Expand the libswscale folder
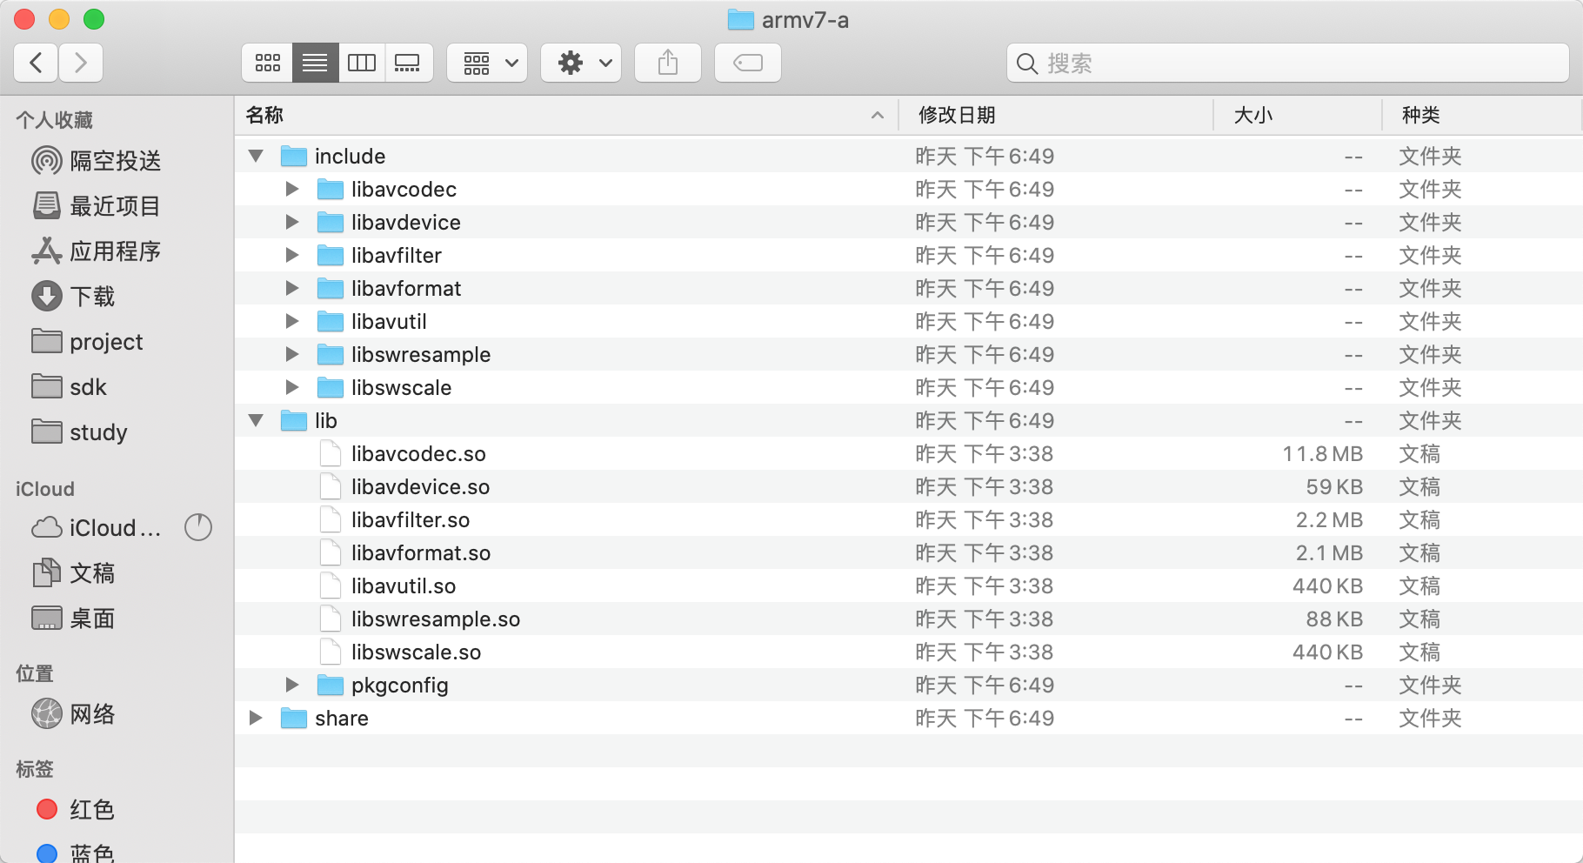The height and width of the screenshot is (863, 1583). pyautogui.click(x=292, y=388)
